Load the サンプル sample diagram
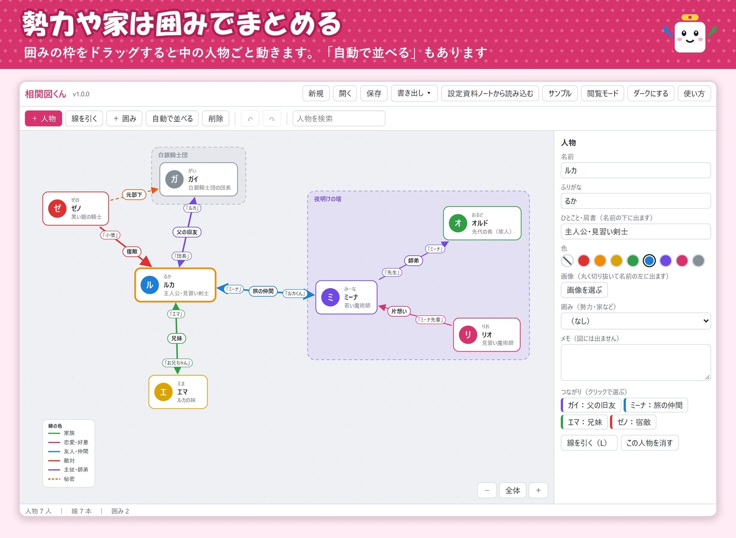 (560, 93)
